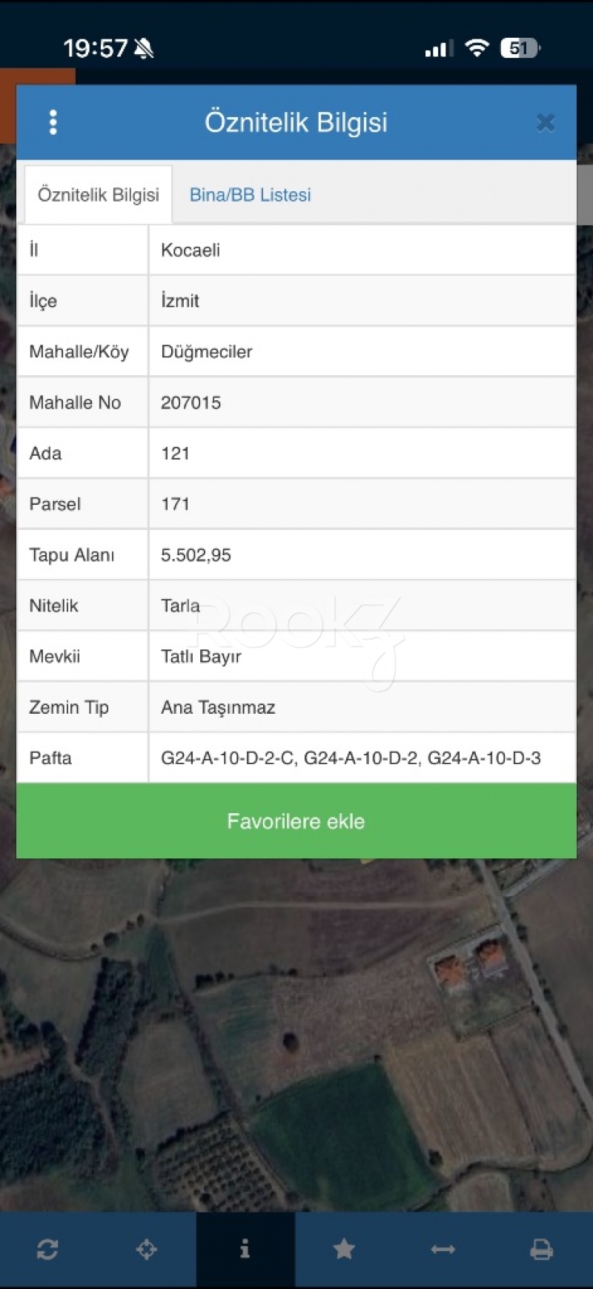Screen dimensions: 593x1289
Task: Select the Öznitelik Bilgisi tab
Action: pyautogui.click(x=99, y=195)
